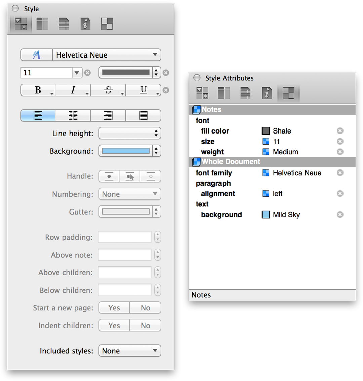The height and width of the screenshot is (381, 363).
Task: Select the middle Handle style option
Action: pyautogui.click(x=130, y=176)
